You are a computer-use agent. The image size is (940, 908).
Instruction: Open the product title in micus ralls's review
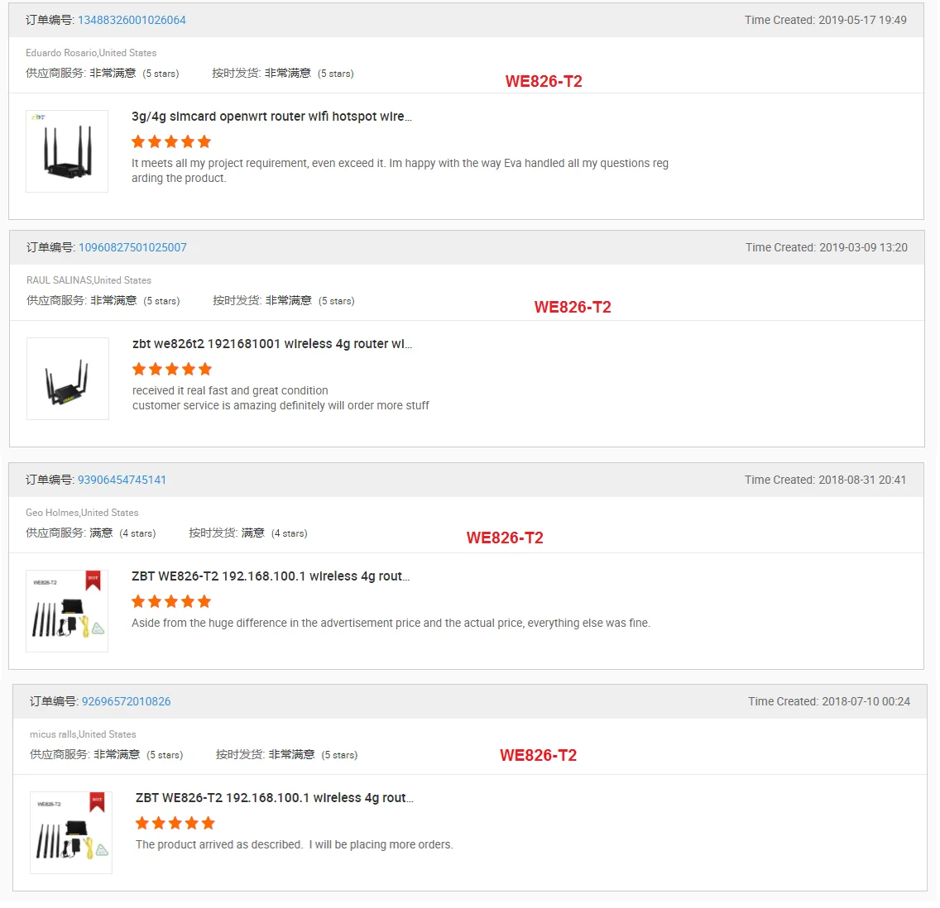274,798
